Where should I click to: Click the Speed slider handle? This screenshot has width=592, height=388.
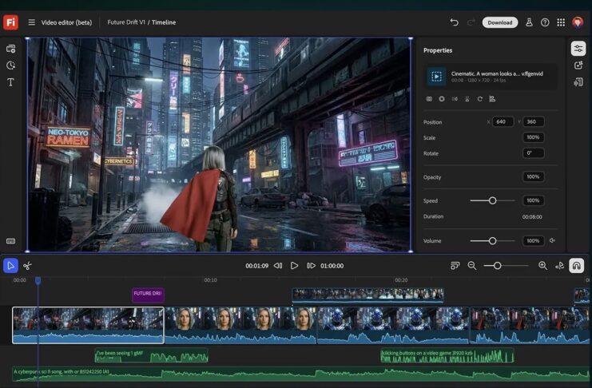click(x=492, y=200)
